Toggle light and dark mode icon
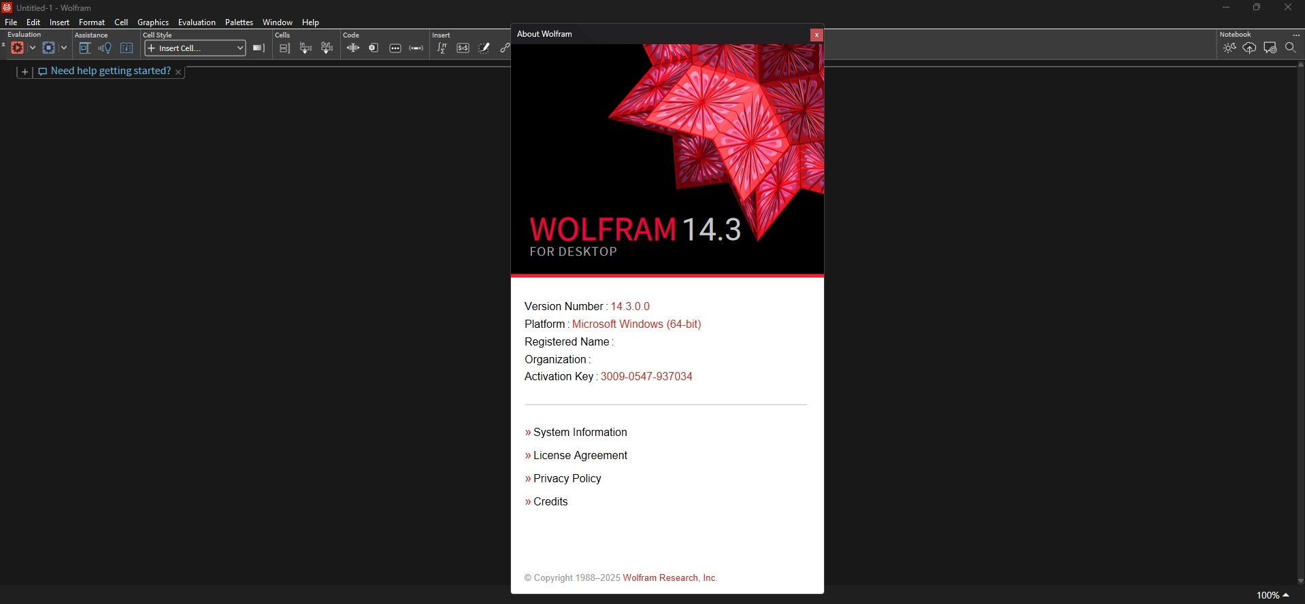 tap(1229, 48)
